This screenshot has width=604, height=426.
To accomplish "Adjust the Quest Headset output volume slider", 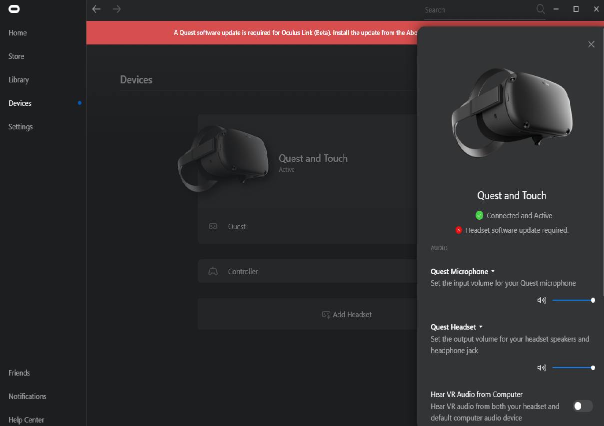I will [x=573, y=368].
